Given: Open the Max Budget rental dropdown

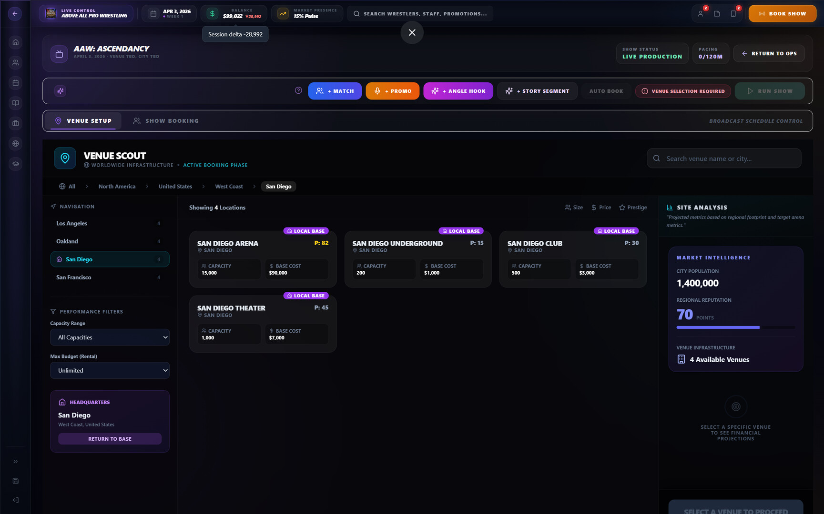Looking at the screenshot, I should coord(110,370).
